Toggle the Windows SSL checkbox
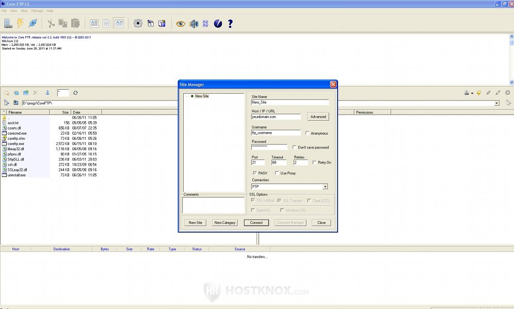514x309 pixels. [282, 210]
